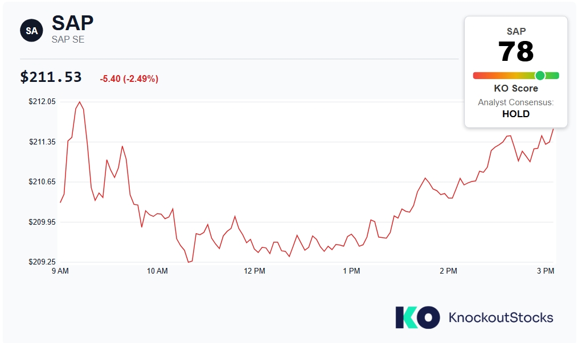Click the KO Score gradient bar

tap(516, 76)
